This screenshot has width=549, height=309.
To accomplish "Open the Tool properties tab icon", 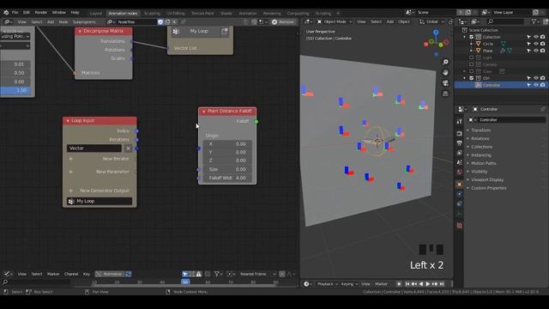I will pyautogui.click(x=460, y=122).
